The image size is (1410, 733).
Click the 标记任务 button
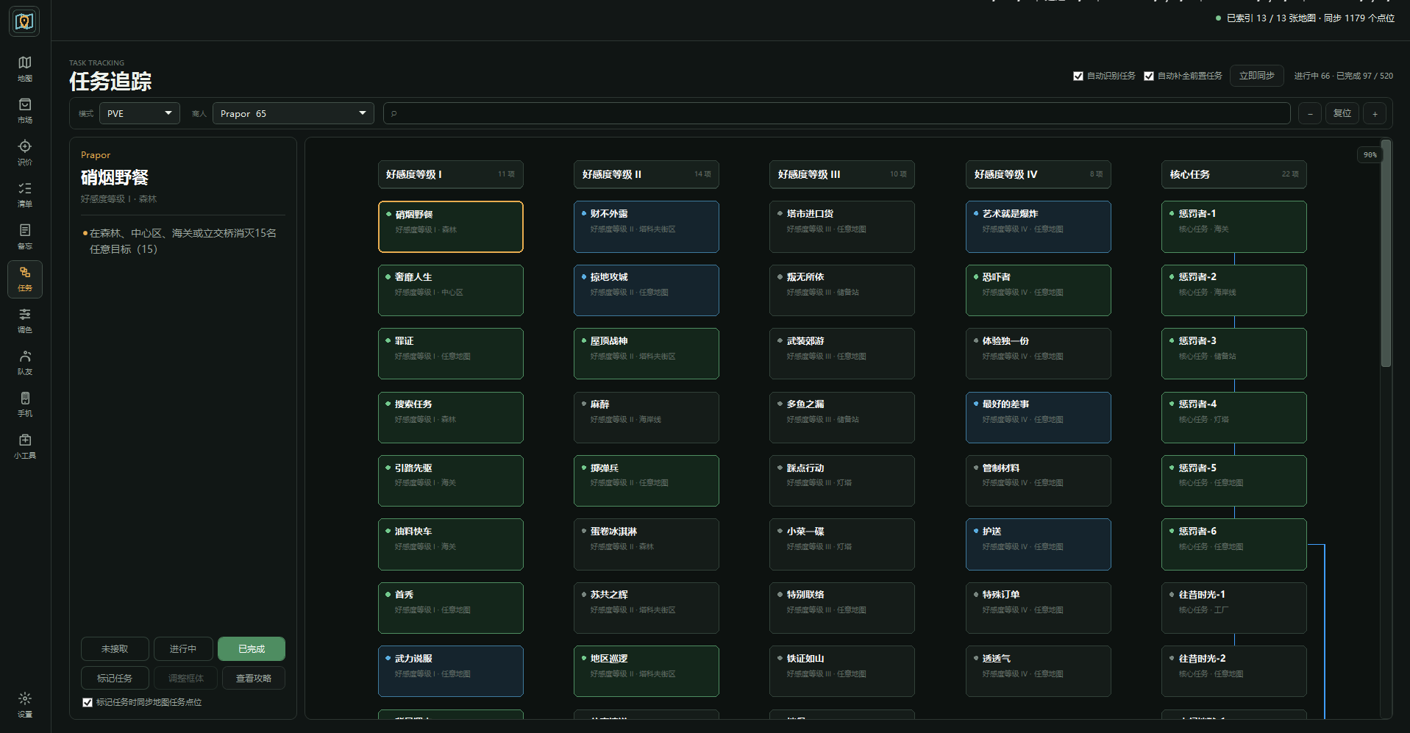pyautogui.click(x=115, y=678)
